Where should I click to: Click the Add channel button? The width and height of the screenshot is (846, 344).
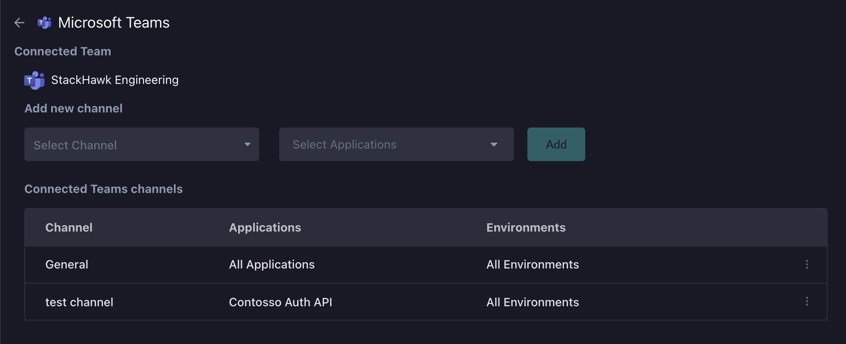coord(556,144)
